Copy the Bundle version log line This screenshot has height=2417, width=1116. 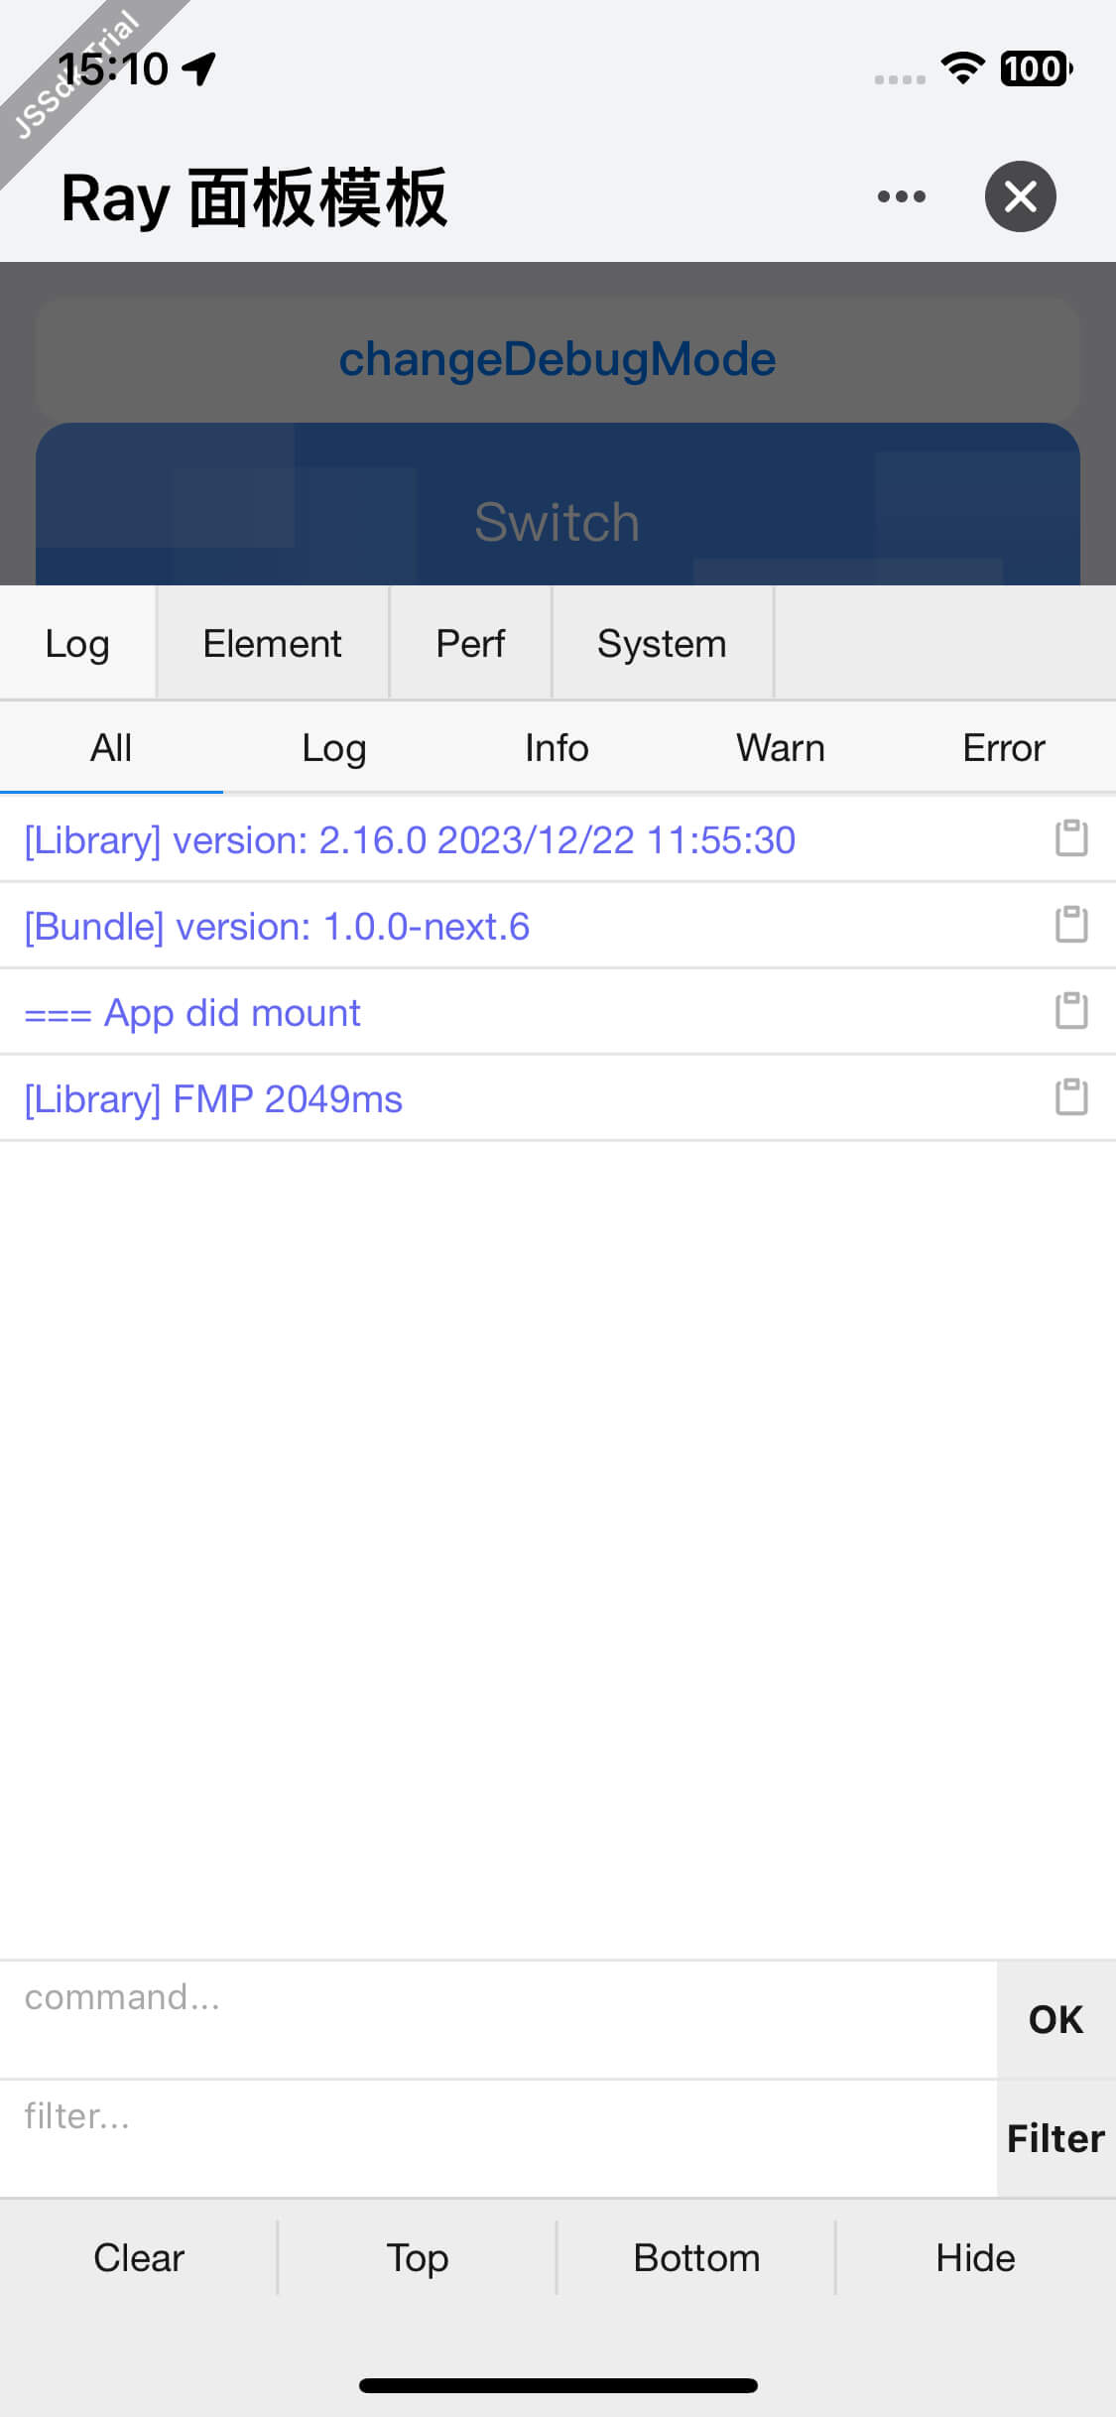1070,925
